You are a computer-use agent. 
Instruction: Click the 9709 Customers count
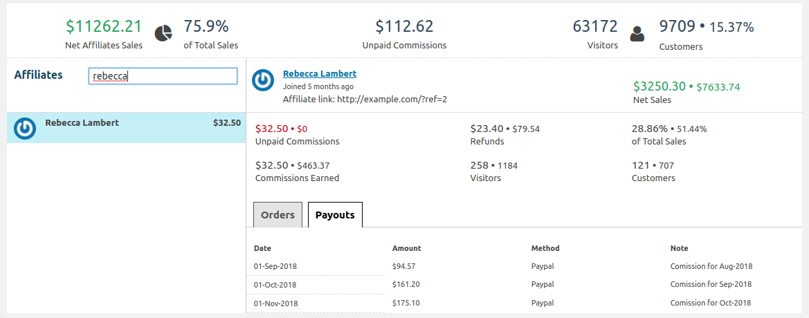[x=676, y=26]
